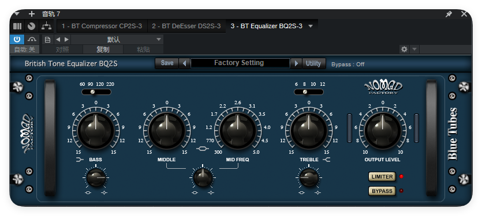Select next Factory Setting preset arrow

[296, 63]
